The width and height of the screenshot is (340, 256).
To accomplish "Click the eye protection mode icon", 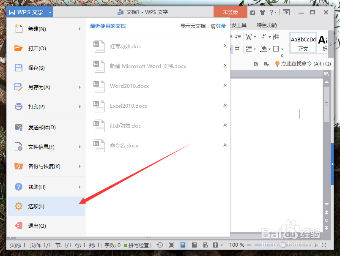I will pyautogui.click(x=215, y=245).
